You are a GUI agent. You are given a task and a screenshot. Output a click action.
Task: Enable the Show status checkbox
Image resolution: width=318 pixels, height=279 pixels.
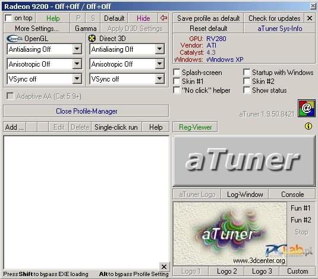point(247,90)
